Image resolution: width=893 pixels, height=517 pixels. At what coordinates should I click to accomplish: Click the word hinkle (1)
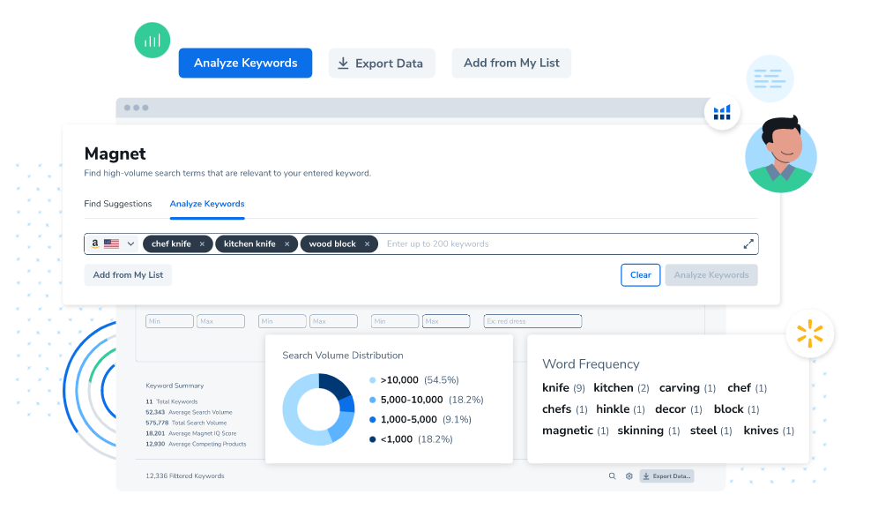click(621, 409)
